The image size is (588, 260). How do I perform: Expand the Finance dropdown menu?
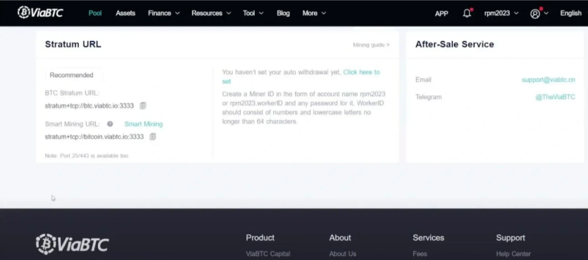click(164, 13)
